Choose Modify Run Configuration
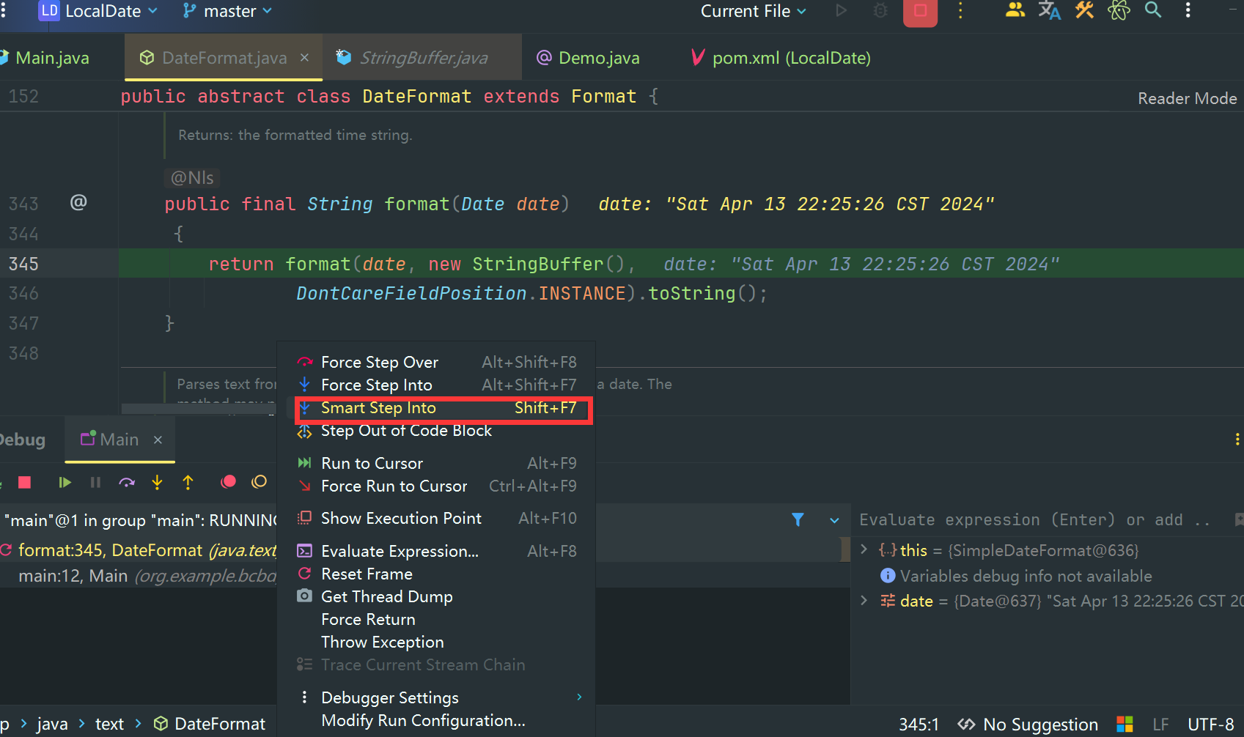The height and width of the screenshot is (737, 1244). [x=437, y=720]
